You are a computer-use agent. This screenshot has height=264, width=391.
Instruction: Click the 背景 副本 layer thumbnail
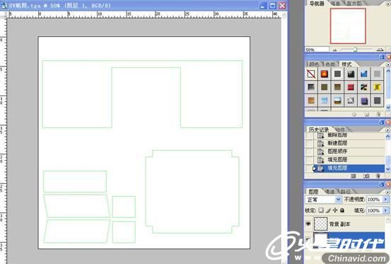320,224
